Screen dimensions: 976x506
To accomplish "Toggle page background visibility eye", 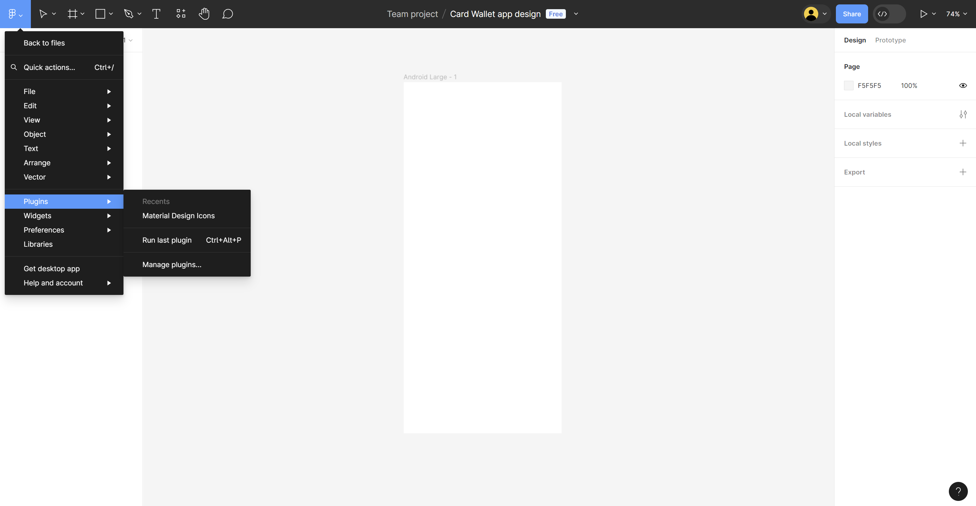I will (963, 86).
